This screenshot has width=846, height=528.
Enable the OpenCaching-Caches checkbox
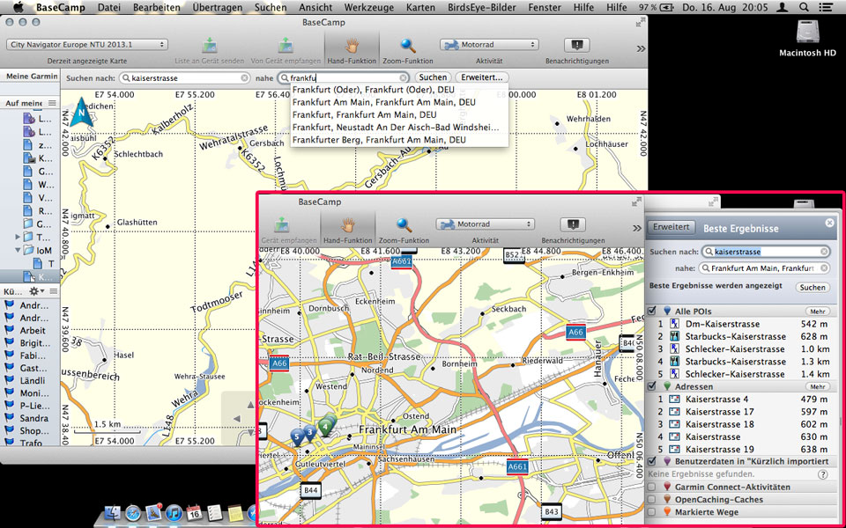point(652,499)
